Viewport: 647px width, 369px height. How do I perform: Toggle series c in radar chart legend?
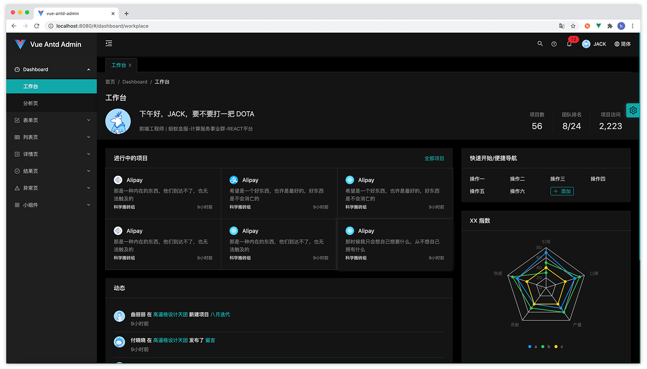pyautogui.click(x=559, y=346)
